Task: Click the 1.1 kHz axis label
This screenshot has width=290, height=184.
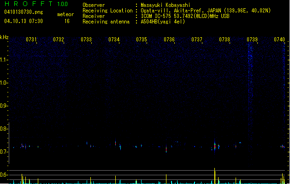Action: tap(4, 60)
